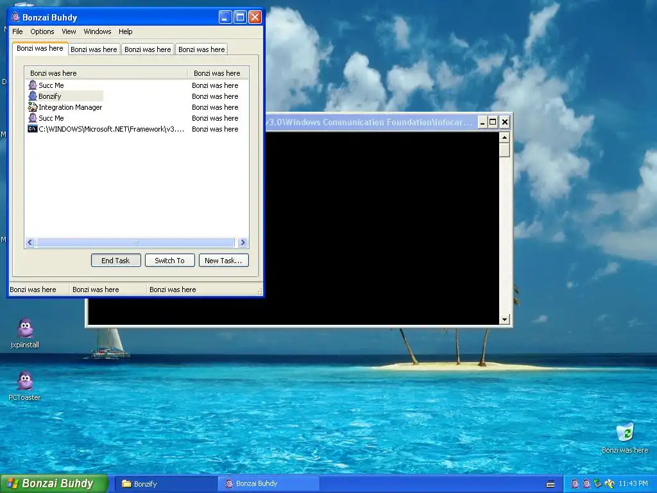Click the task list's left scroll arrow
The image size is (657, 493).
30,242
